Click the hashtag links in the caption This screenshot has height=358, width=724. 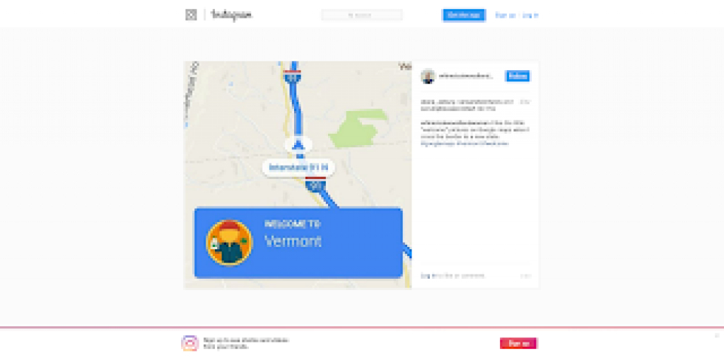point(465,144)
